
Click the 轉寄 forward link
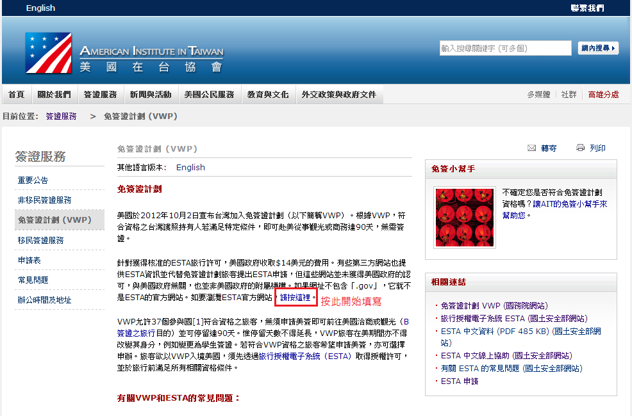549,148
